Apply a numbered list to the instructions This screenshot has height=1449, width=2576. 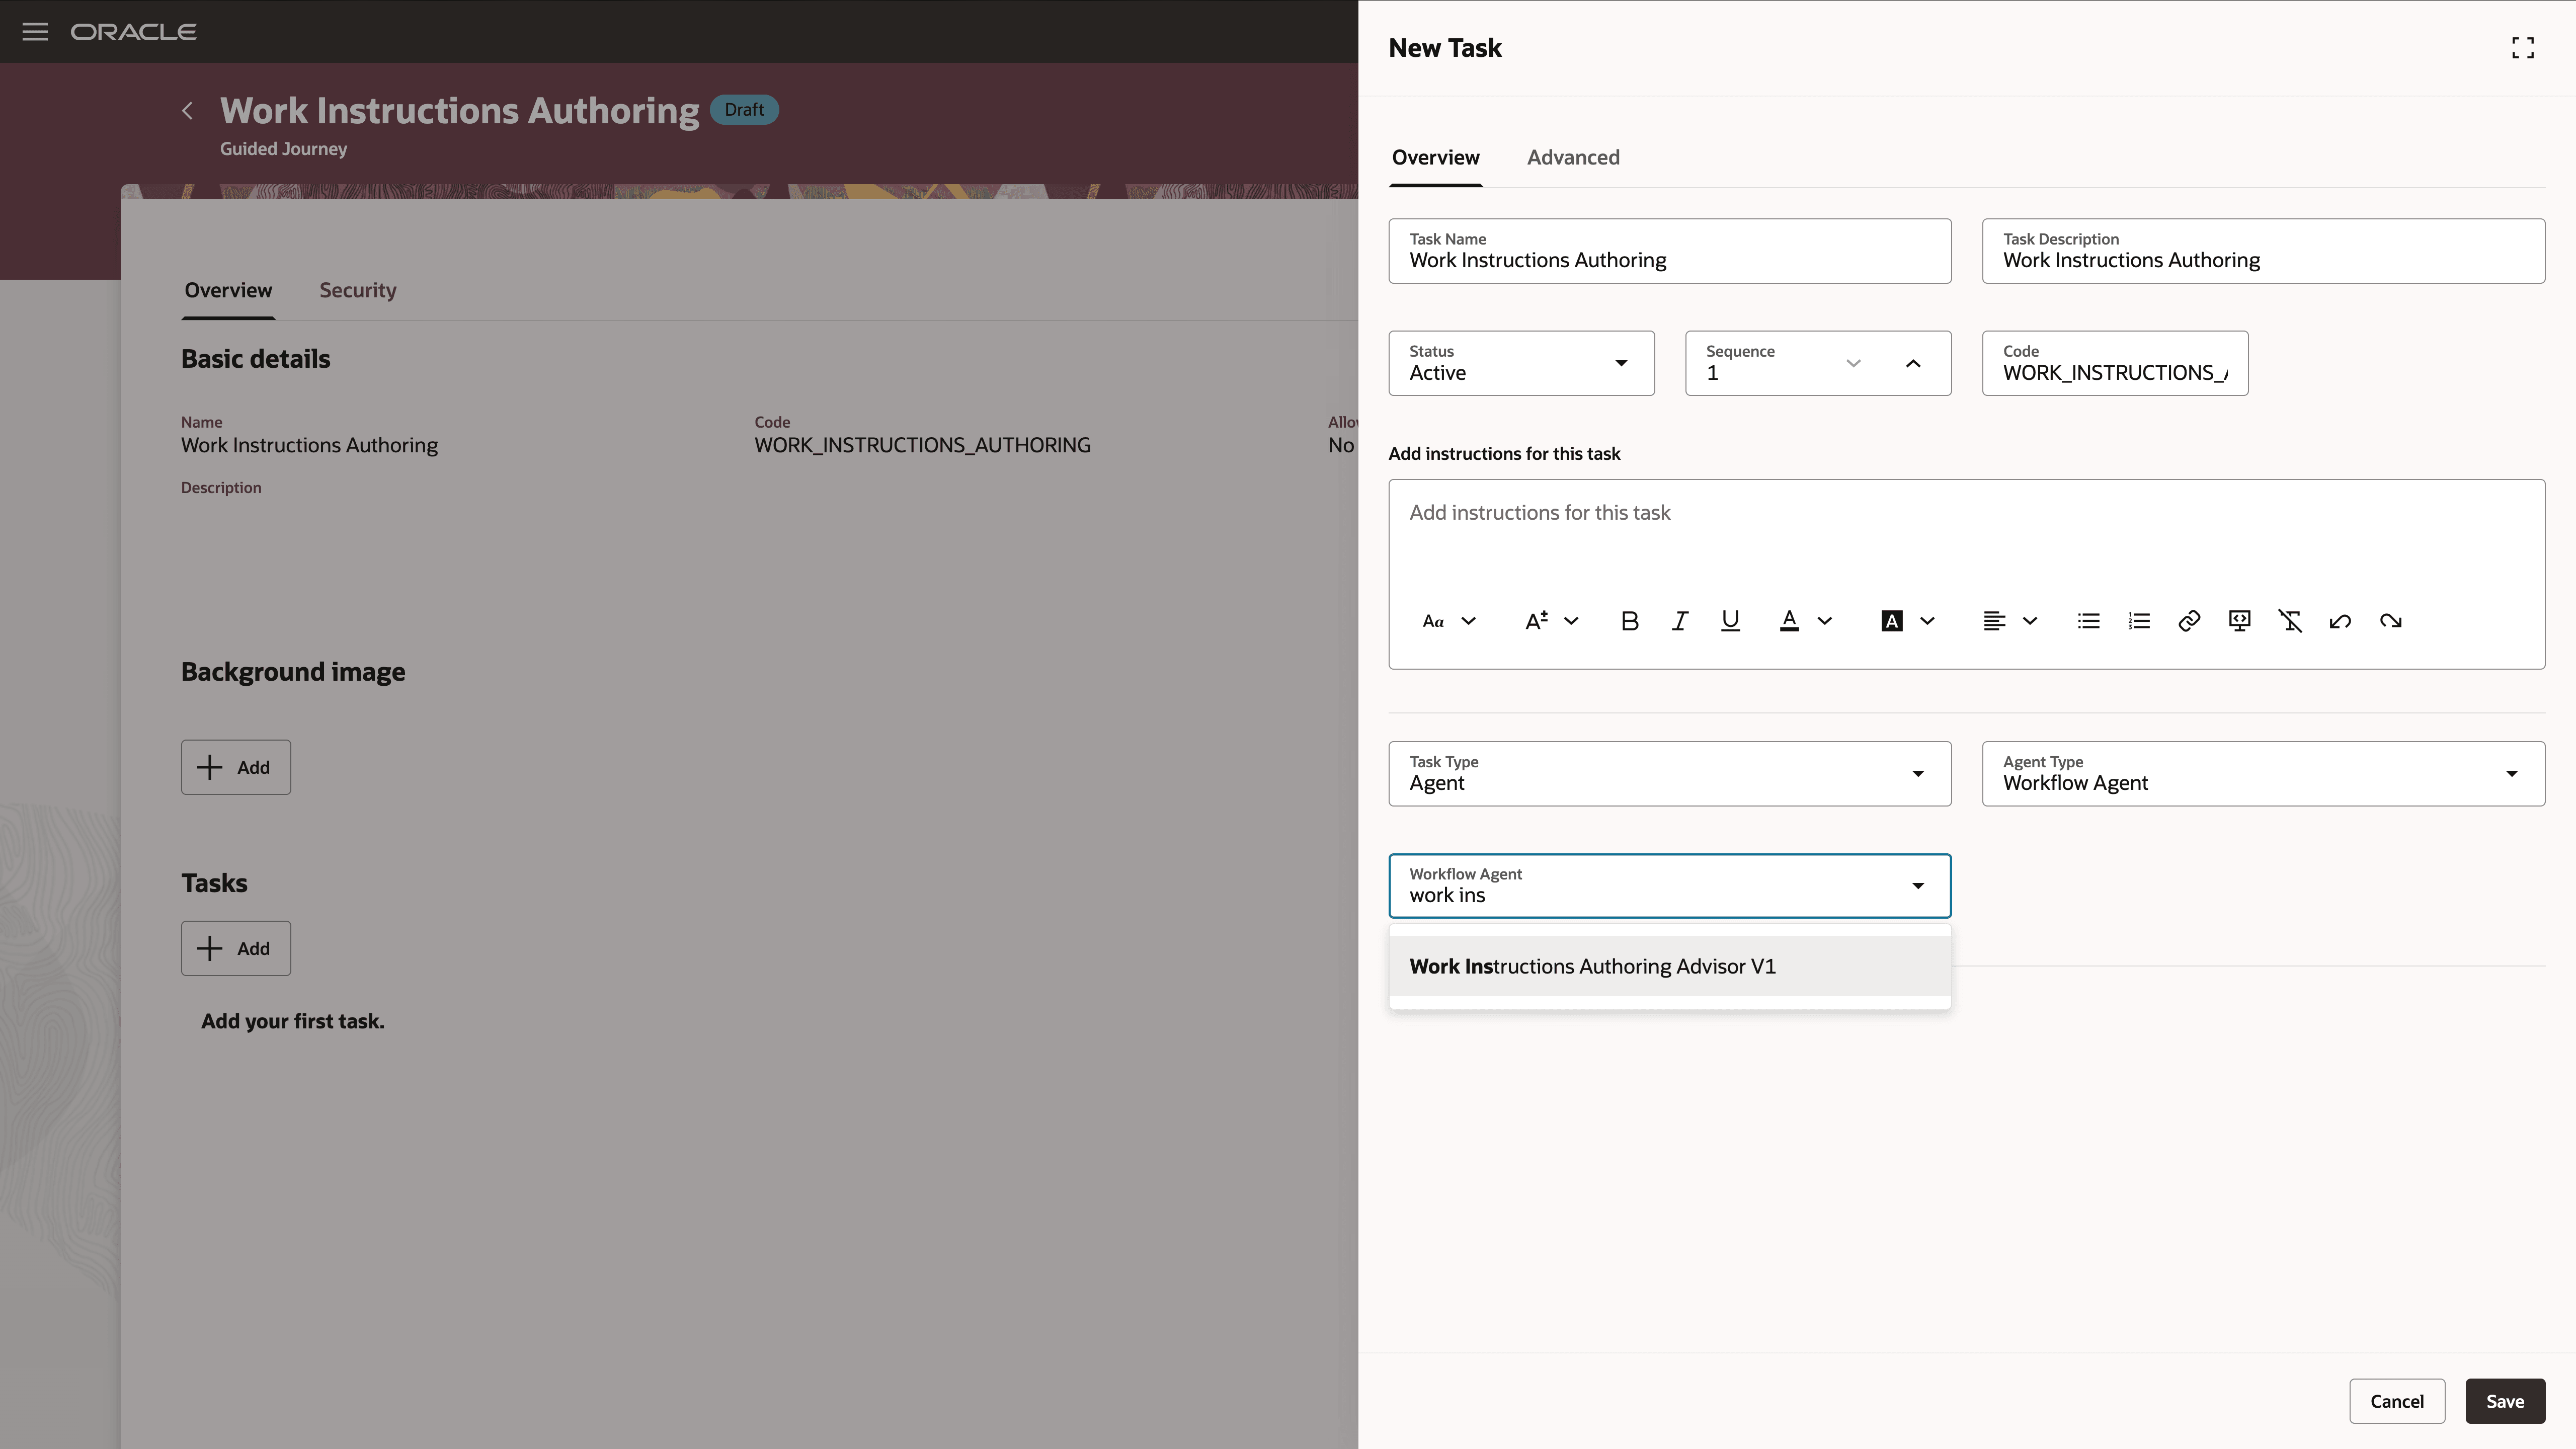coord(2139,620)
